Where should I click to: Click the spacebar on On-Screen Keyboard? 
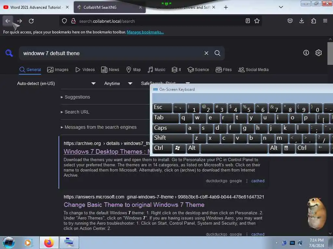pyautogui.click(x=234, y=148)
